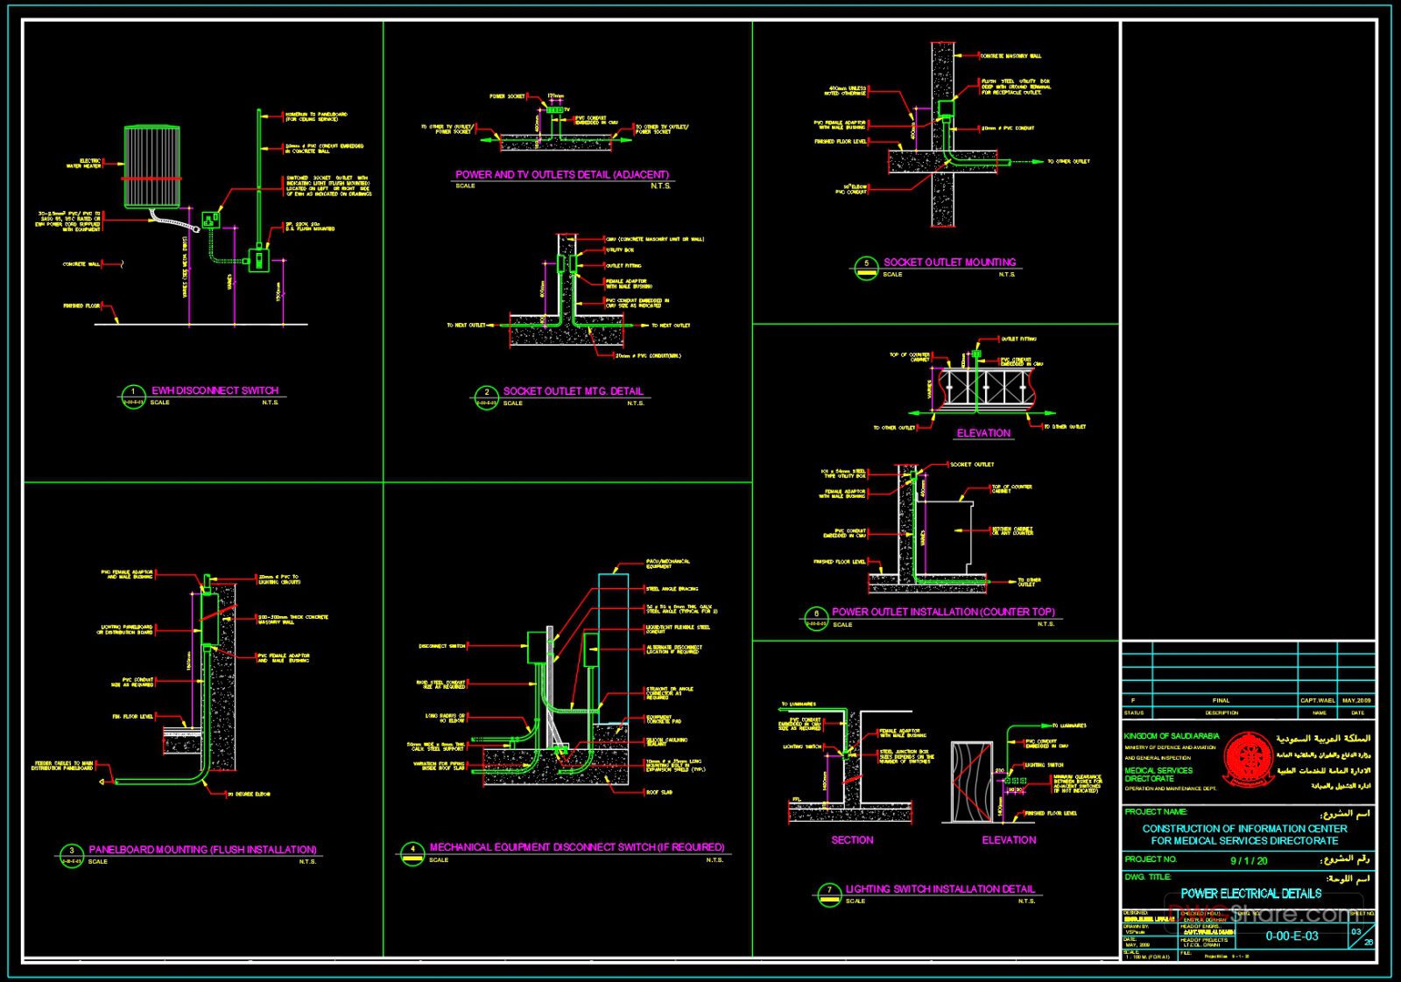Viewport: 1401px width, 982px height.
Task: Click the "SOCKET OUTLET MOUNTING" title
Action: pos(949,262)
